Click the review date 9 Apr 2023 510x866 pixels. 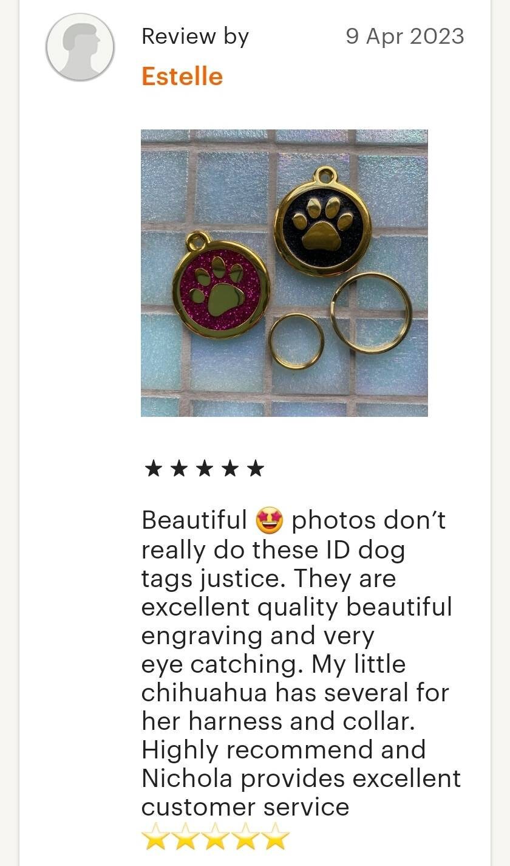pyautogui.click(x=405, y=36)
